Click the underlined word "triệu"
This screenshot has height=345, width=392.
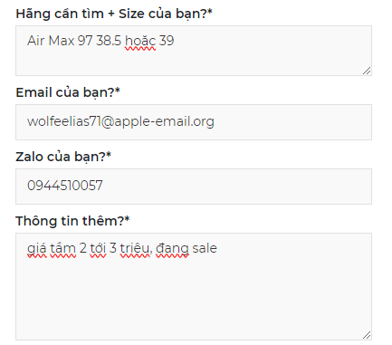[x=135, y=249]
